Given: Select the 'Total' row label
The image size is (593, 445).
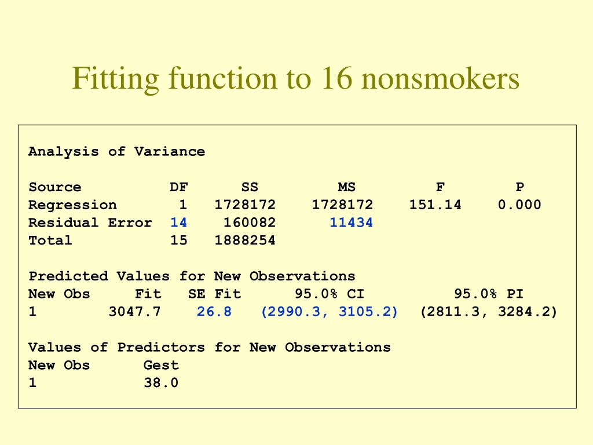Looking at the screenshot, I should (x=50, y=240).
